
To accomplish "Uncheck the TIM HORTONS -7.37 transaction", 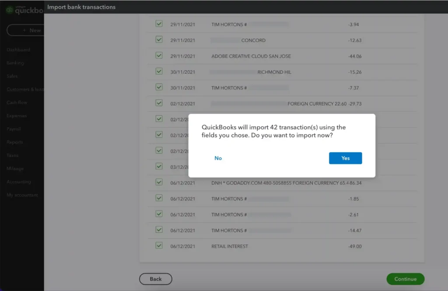I will [x=159, y=87].
